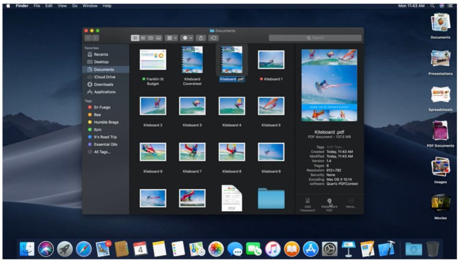Go back with the left arrow button

click(x=88, y=38)
